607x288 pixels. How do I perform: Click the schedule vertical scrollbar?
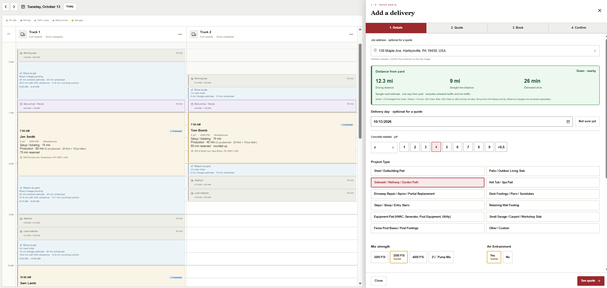coord(360,91)
